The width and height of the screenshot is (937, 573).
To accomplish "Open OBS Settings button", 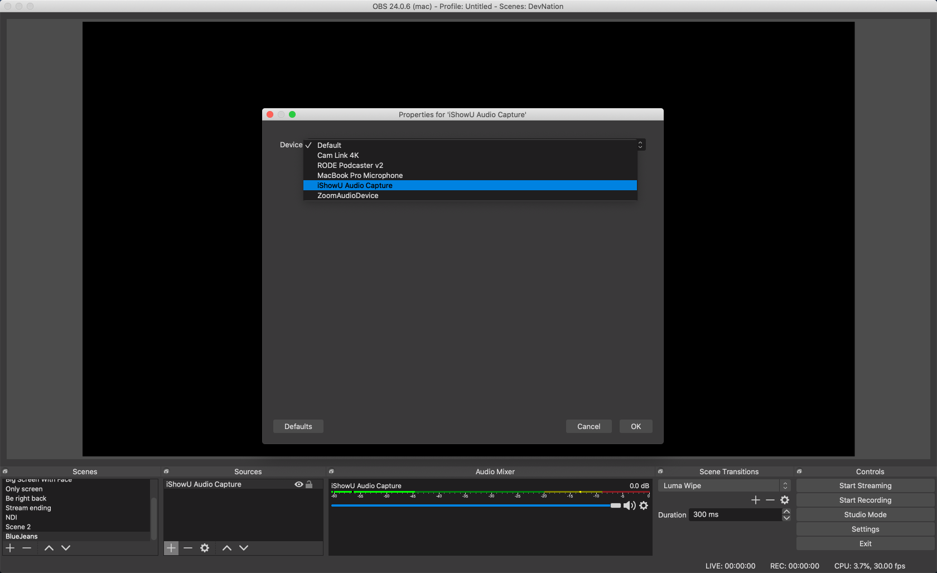I will point(865,529).
